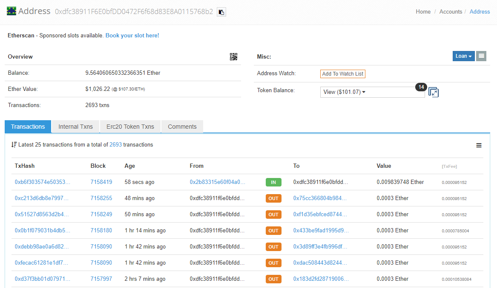The height and width of the screenshot is (288, 497).
Task: Select the Comments tab
Action: 182,127
